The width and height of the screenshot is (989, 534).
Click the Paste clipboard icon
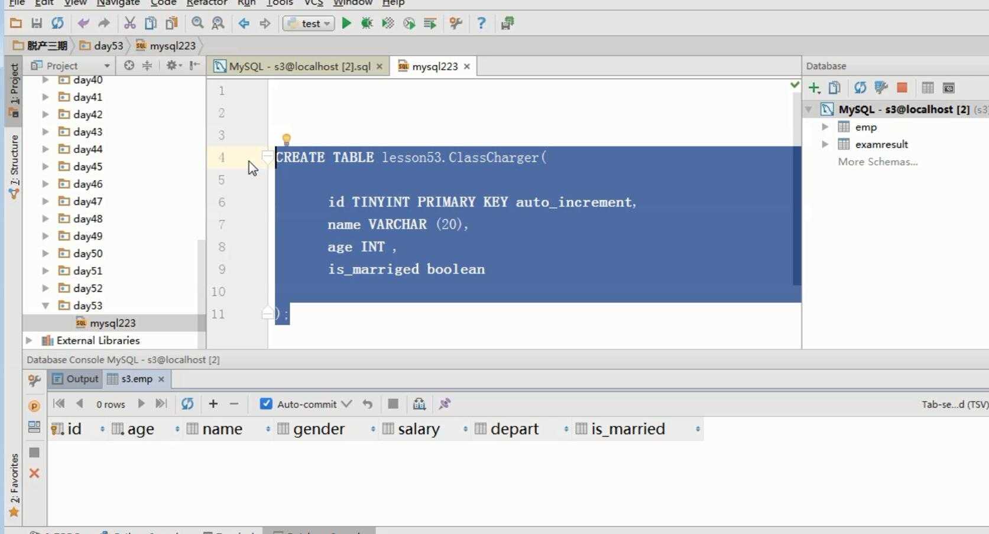pyautogui.click(x=171, y=23)
